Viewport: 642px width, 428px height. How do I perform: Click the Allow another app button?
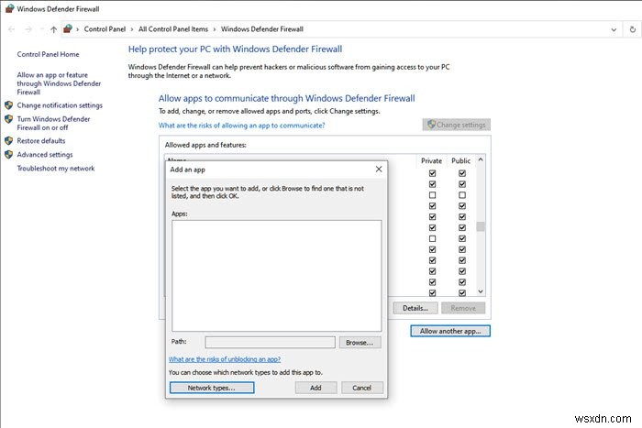pyautogui.click(x=450, y=331)
